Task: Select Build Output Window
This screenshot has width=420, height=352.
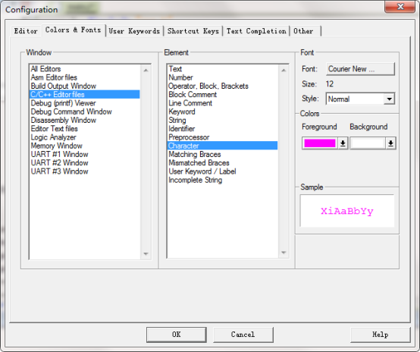Action: point(84,86)
